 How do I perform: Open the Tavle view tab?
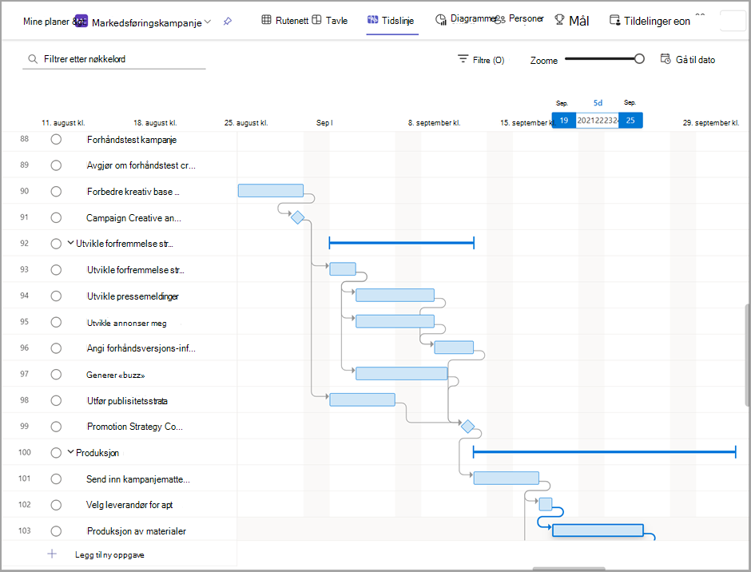(x=330, y=21)
